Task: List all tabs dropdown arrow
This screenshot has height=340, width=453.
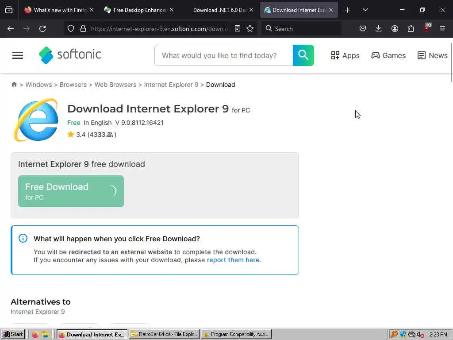Action: click(365, 10)
